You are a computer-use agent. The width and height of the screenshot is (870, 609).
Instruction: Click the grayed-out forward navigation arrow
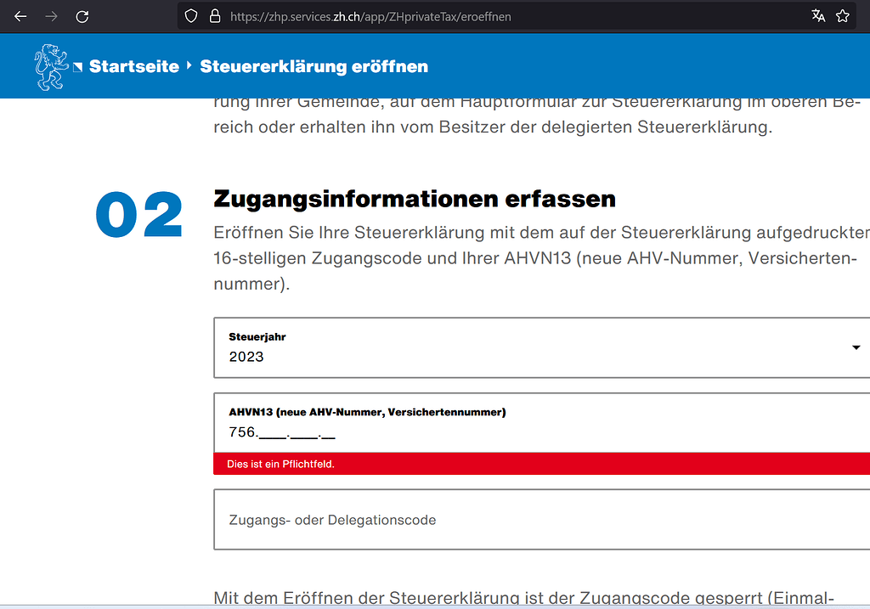click(51, 15)
